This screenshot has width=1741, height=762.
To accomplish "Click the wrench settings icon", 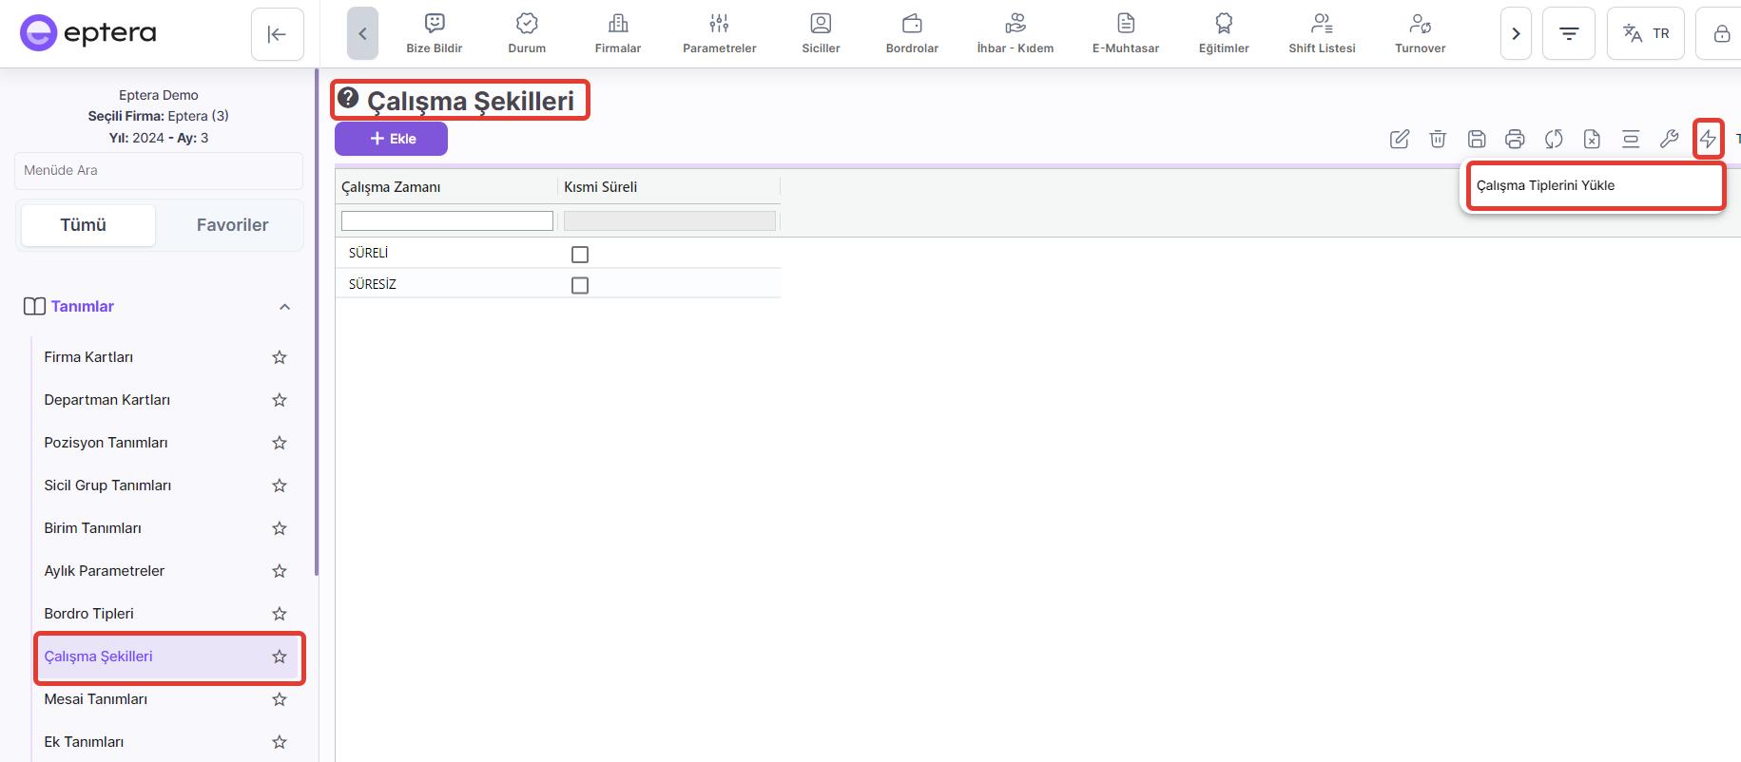I will [x=1669, y=140].
